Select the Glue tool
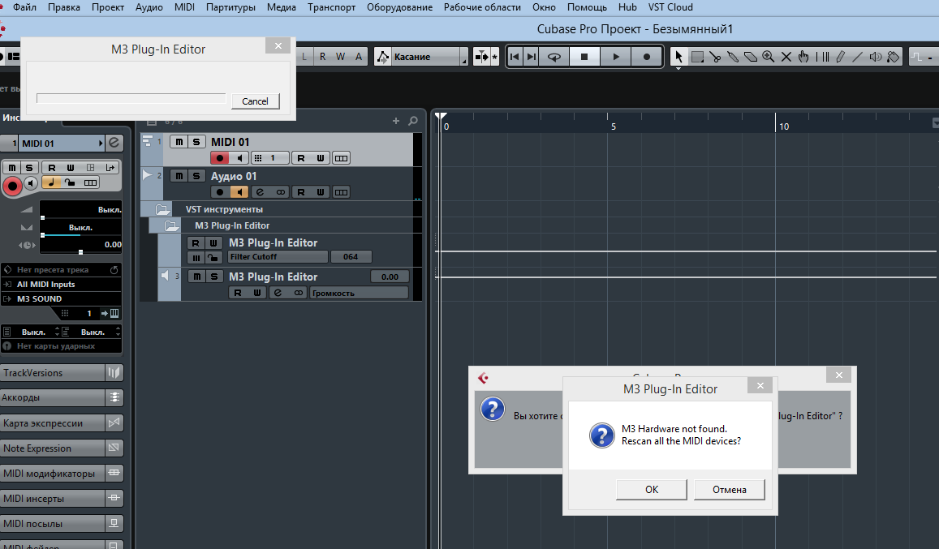The height and width of the screenshot is (549, 939). tap(733, 57)
